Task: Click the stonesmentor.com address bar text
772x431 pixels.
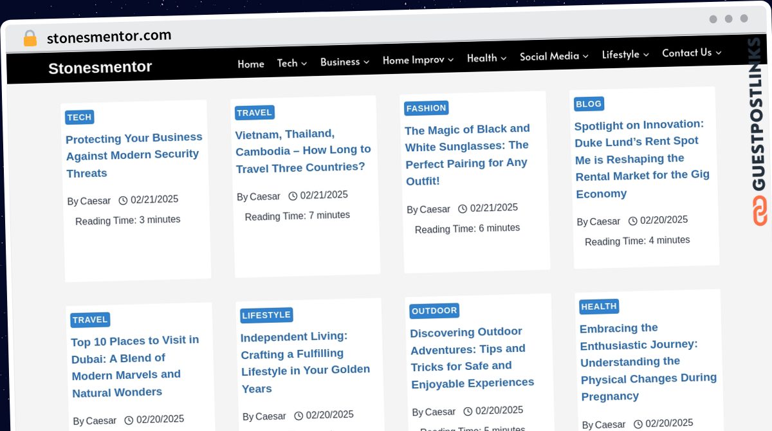Action: 109,37
